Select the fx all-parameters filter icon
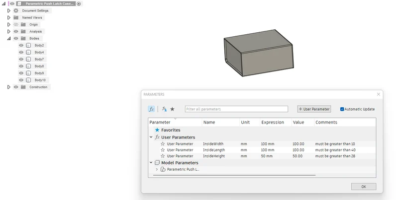Viewport: 398px width, 200px height. [151, 109]
